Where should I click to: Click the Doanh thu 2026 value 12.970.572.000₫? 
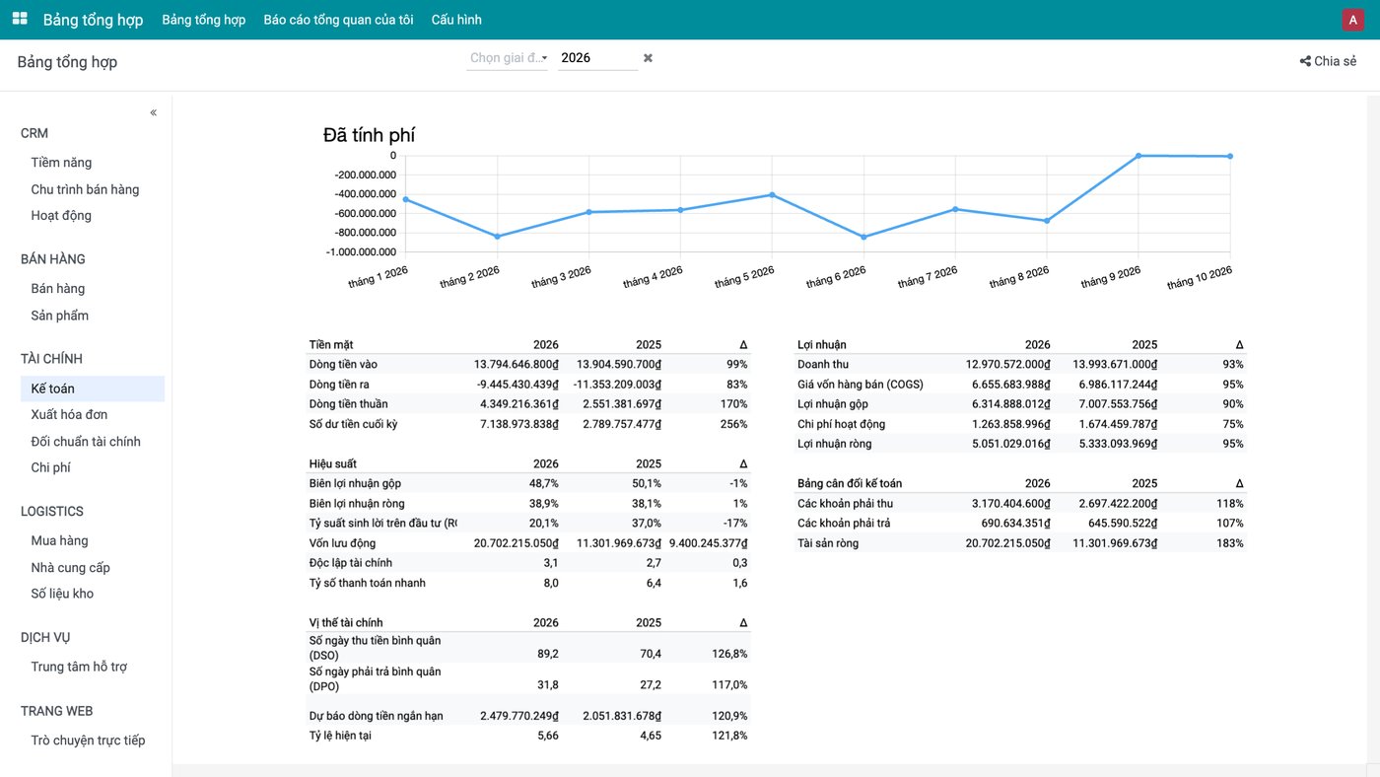coord(1007,365)
